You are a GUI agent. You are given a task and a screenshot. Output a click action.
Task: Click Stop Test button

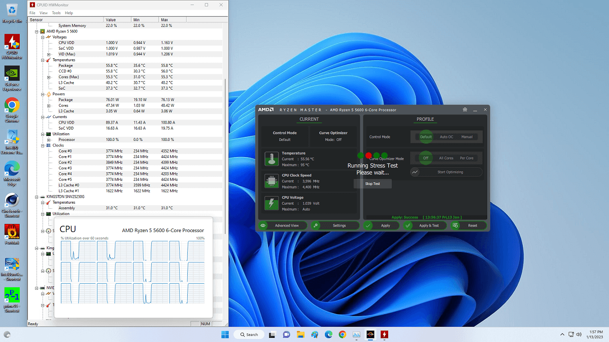click(x=373, y=183)
